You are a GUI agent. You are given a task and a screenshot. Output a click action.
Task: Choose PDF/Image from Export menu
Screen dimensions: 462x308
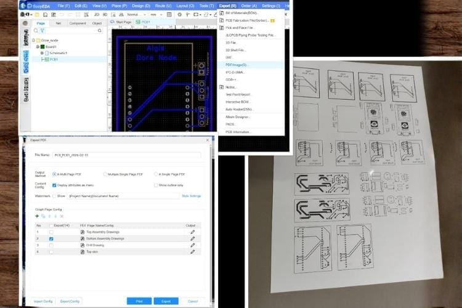[x=236, y=65]
